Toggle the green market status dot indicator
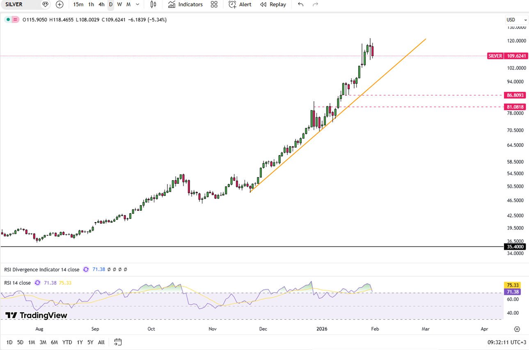529x350 pixels. point(8,20)
